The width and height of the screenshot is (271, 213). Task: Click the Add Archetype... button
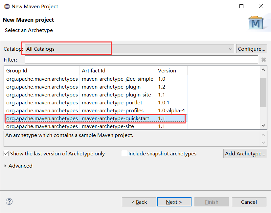coord(245,154)
